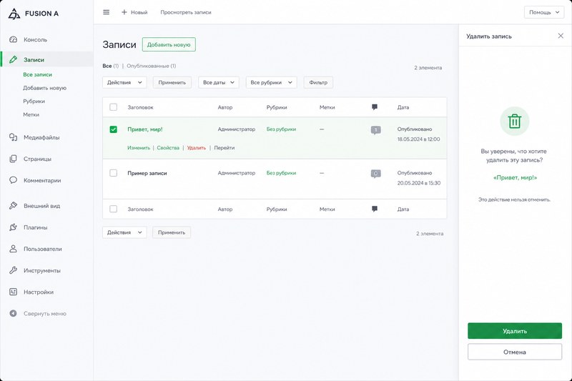This screenshot has width=572, height=381.
Task: Open Медиафайлы media icon in sidebar
Action: [13, 137]
